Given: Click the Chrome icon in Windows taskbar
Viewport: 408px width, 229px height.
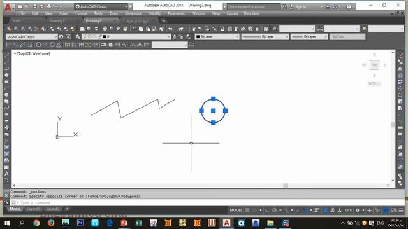Looking at the screenshot, I should [36, 223].
